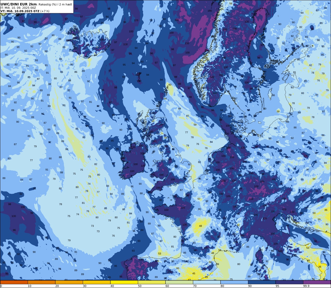The height and width of the screenshot is (288, 331).
Task: Click the Rakastig (%) í 2 m hæð label
Action: (x=55, y=4)
